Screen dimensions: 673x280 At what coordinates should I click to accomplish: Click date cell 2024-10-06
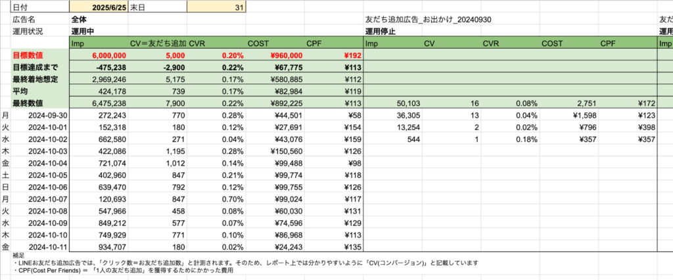(40, 187)
